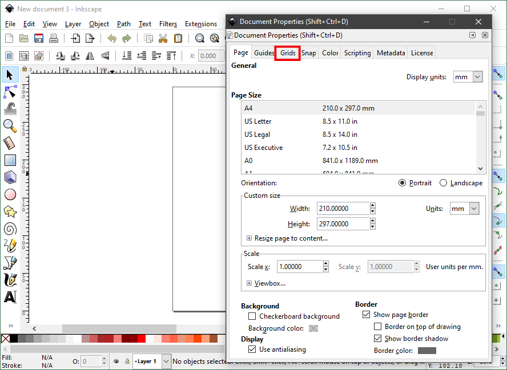Open the Display units dropdown
Image resolution: width=507 pixels, height=370 pixels.
[x=468, y=77]
